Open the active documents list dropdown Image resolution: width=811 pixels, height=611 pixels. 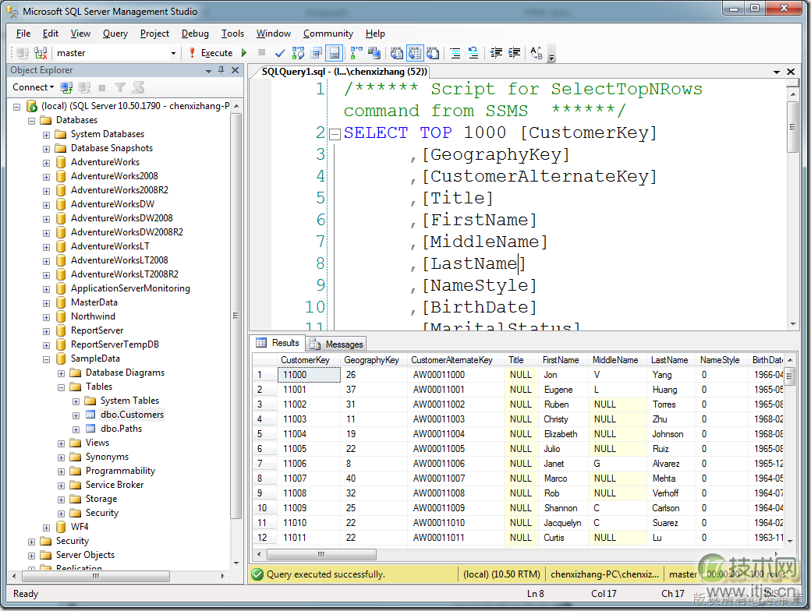coord(777,72)
